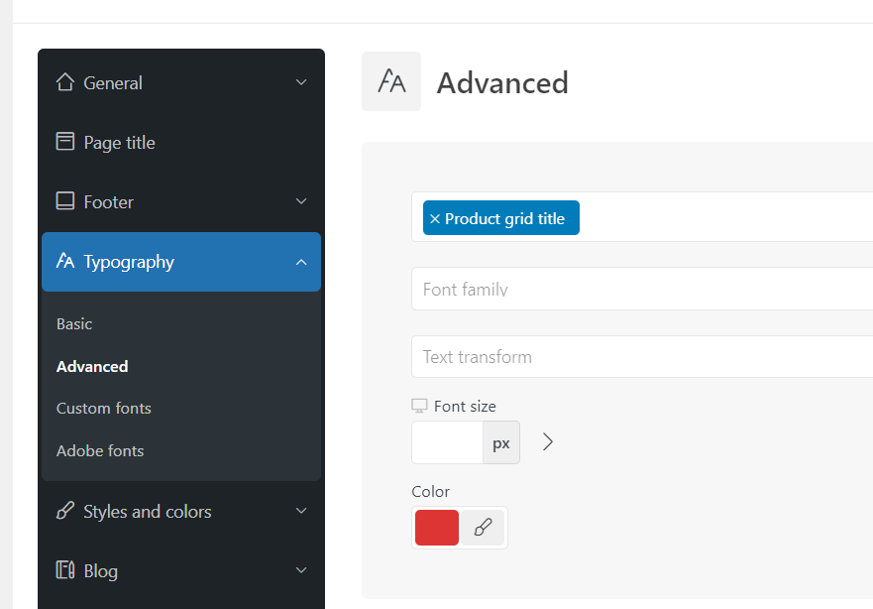Remove the Product grid title tag

coord(435,219)
